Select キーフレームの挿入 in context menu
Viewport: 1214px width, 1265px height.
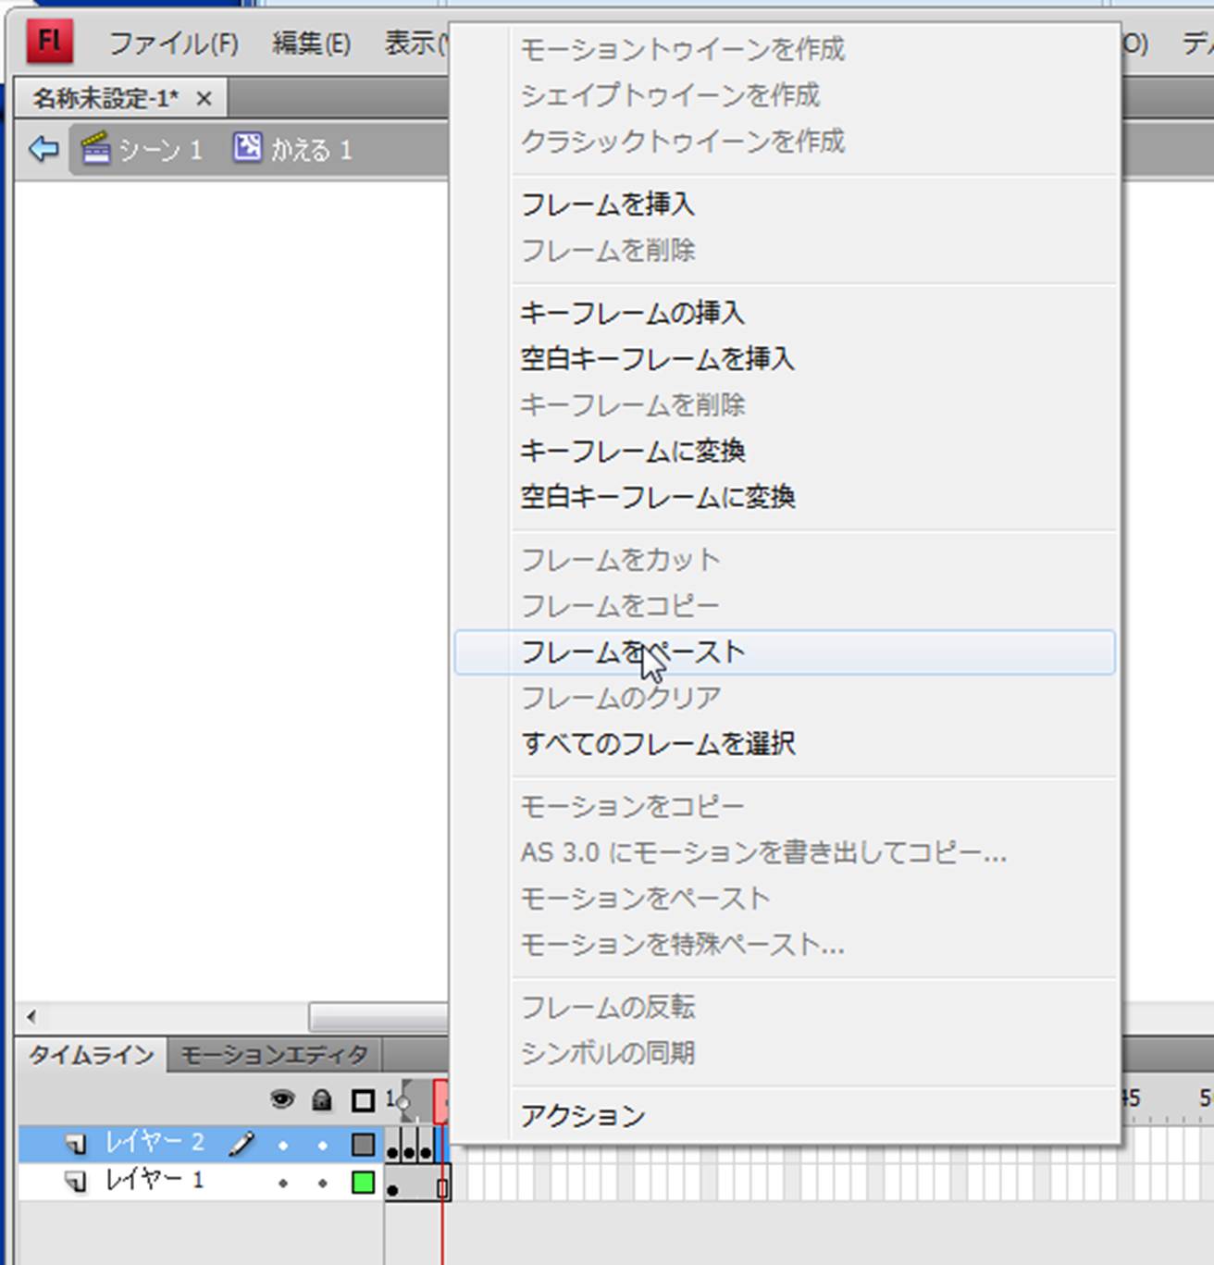pyautogui.click(x=632, y=313)
